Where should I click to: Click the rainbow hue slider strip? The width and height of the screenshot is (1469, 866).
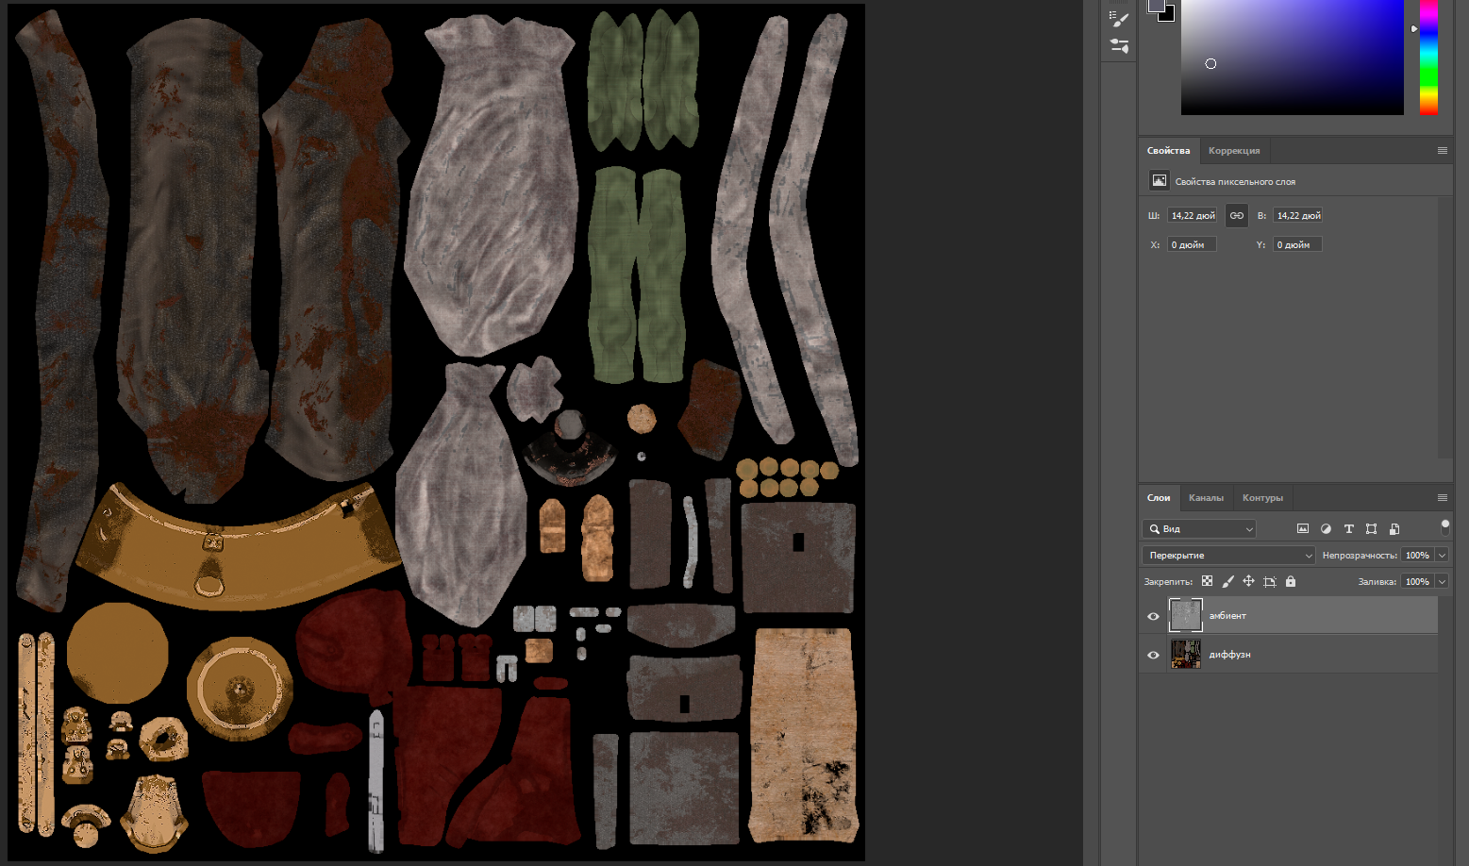pyautogui.click(x=1428, y=57)
